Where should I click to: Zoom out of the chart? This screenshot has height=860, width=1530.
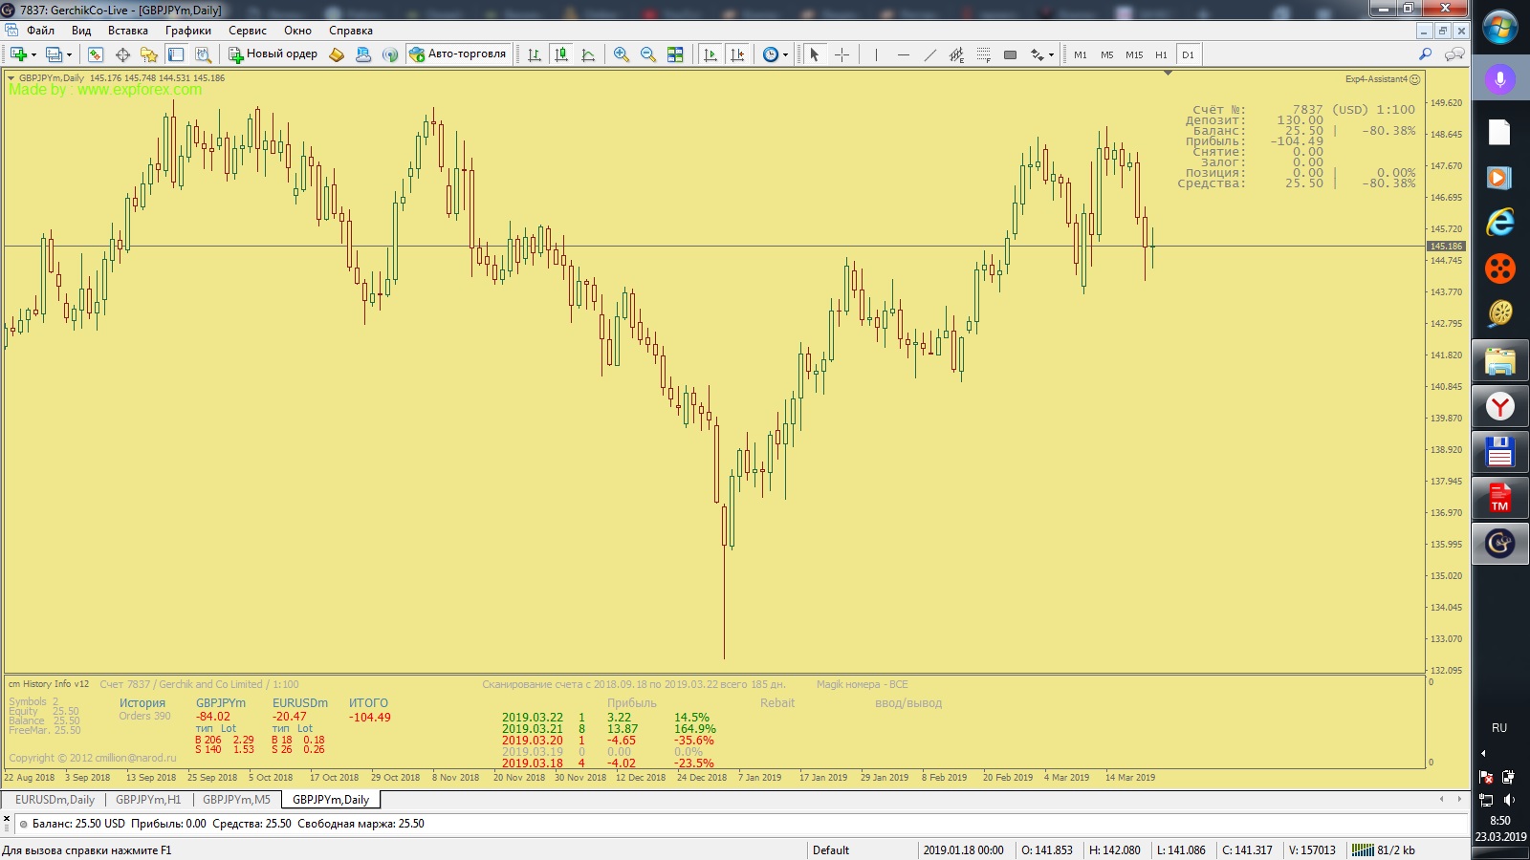[648, 54]
